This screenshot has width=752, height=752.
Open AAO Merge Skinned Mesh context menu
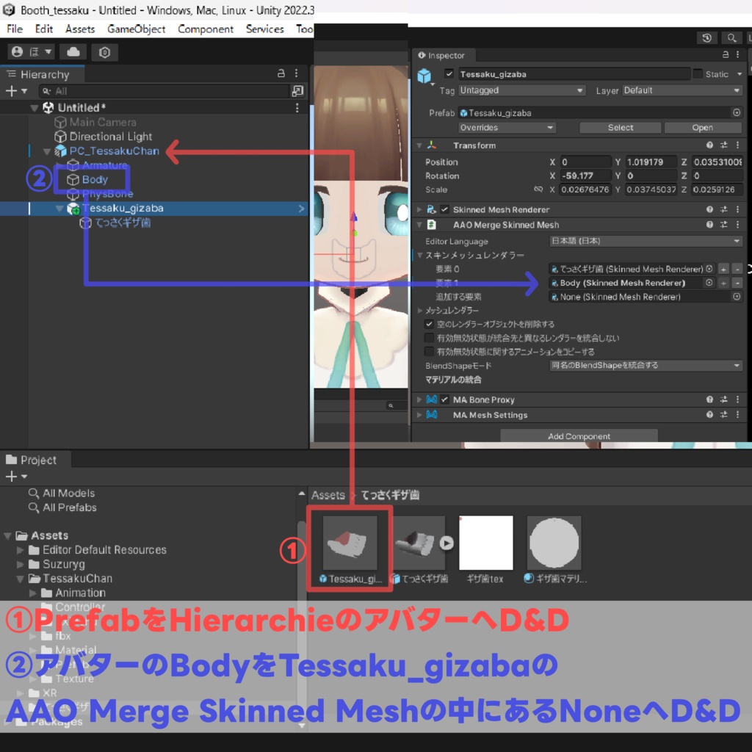[738, 225]
